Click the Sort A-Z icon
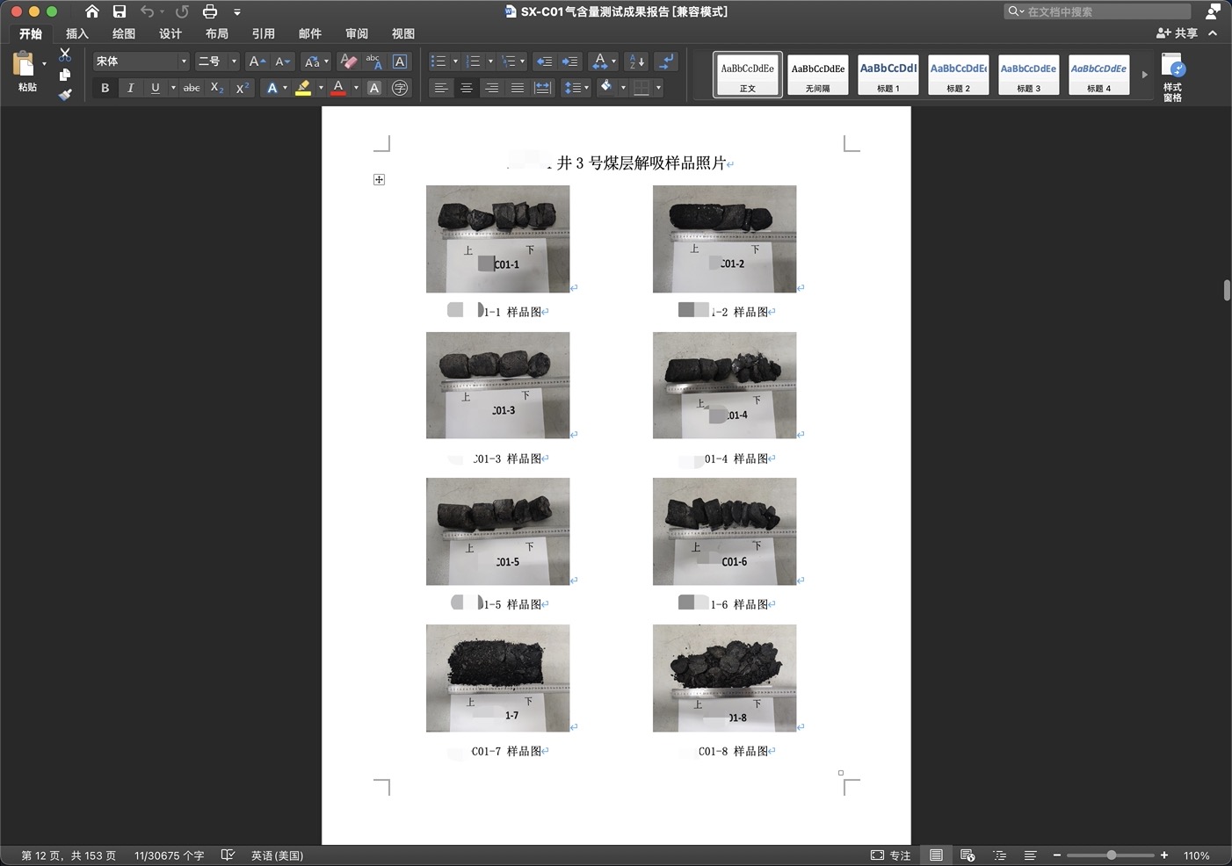The height and width of the screenshot is (866, 1232). 637,61
